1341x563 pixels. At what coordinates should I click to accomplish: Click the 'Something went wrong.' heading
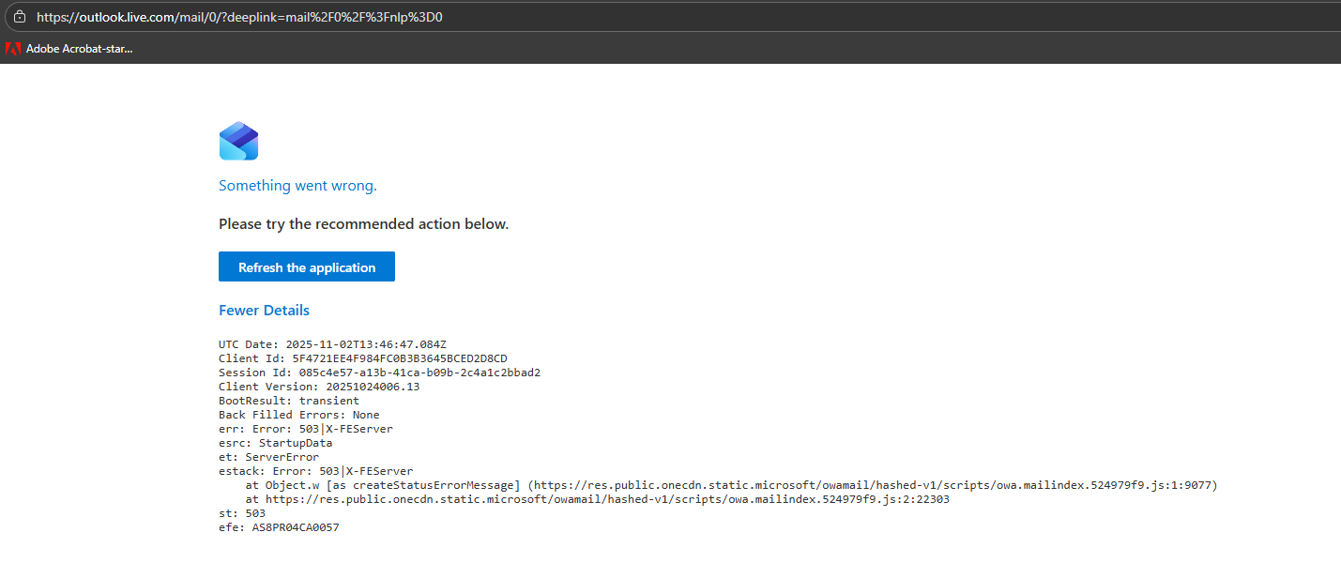[297, 186]
